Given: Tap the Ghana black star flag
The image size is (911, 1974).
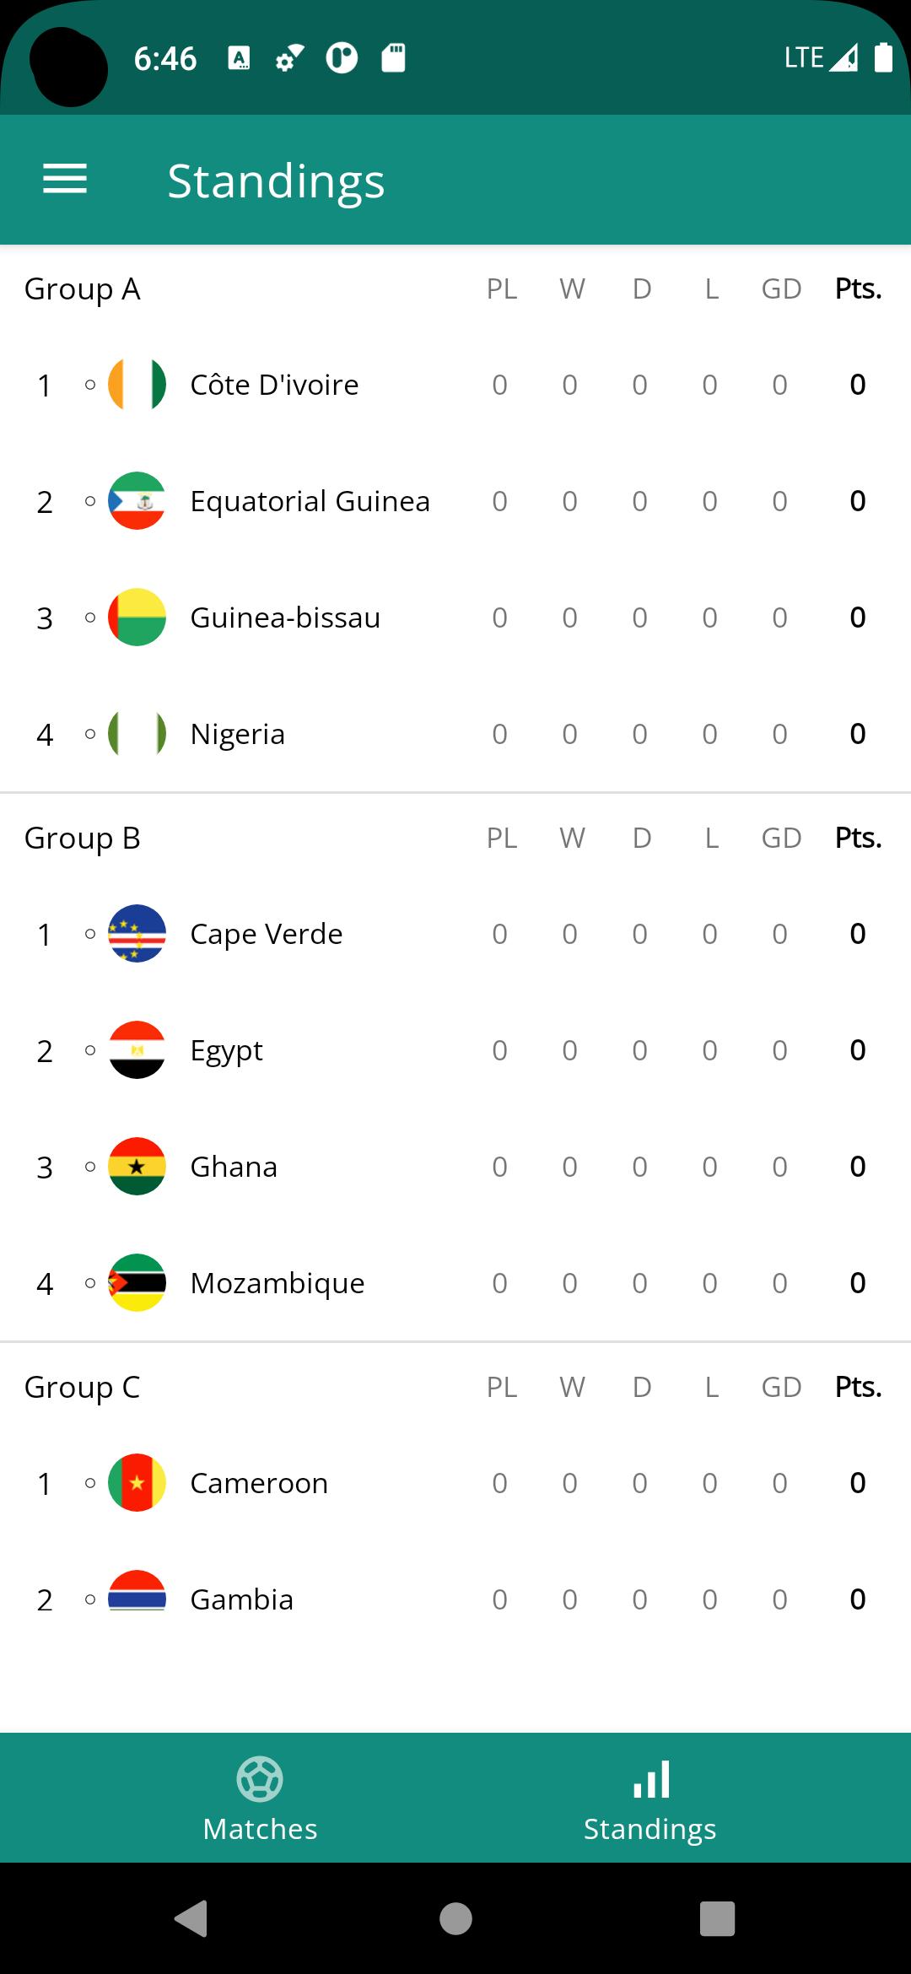Looking at the screenshot, I should pyautogui.click(x=137, y=1166).
